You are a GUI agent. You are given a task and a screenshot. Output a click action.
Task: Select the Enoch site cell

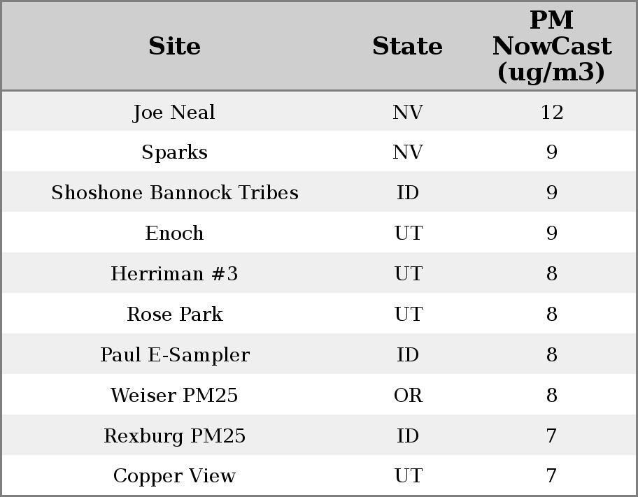(x=174, y=233)
